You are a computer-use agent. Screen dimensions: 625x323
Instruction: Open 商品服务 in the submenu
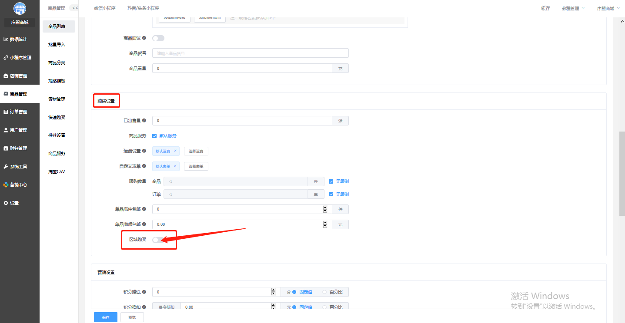[57, 154]
